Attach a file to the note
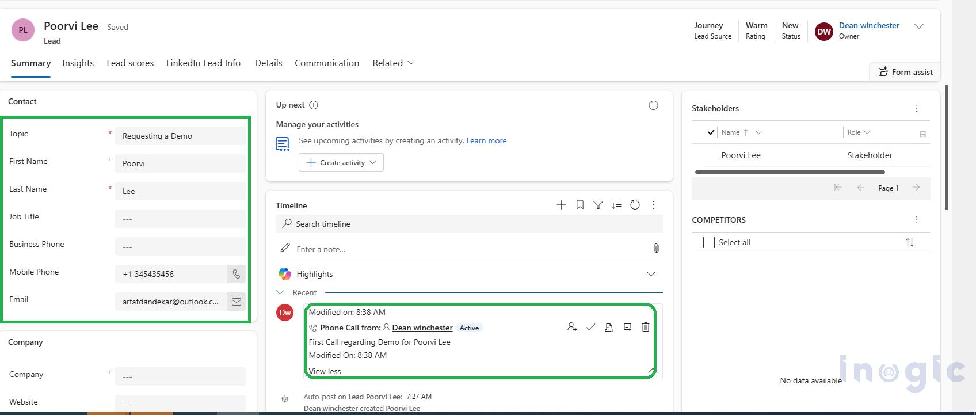This screenshot has width=976, height=415. 656,248
